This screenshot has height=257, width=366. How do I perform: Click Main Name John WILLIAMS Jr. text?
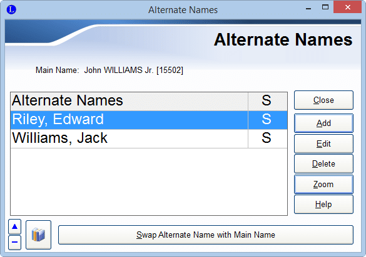coord(109,70)
